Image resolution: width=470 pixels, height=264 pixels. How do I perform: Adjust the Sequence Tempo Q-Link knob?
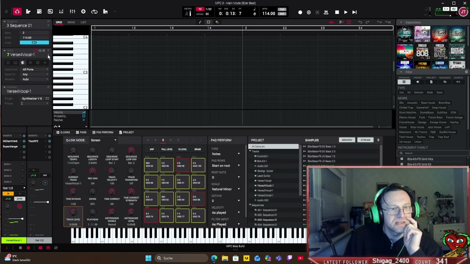click(73, 151)
